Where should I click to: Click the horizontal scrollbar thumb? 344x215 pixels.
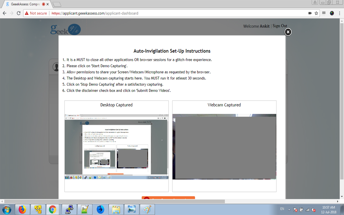click(114, 201)
